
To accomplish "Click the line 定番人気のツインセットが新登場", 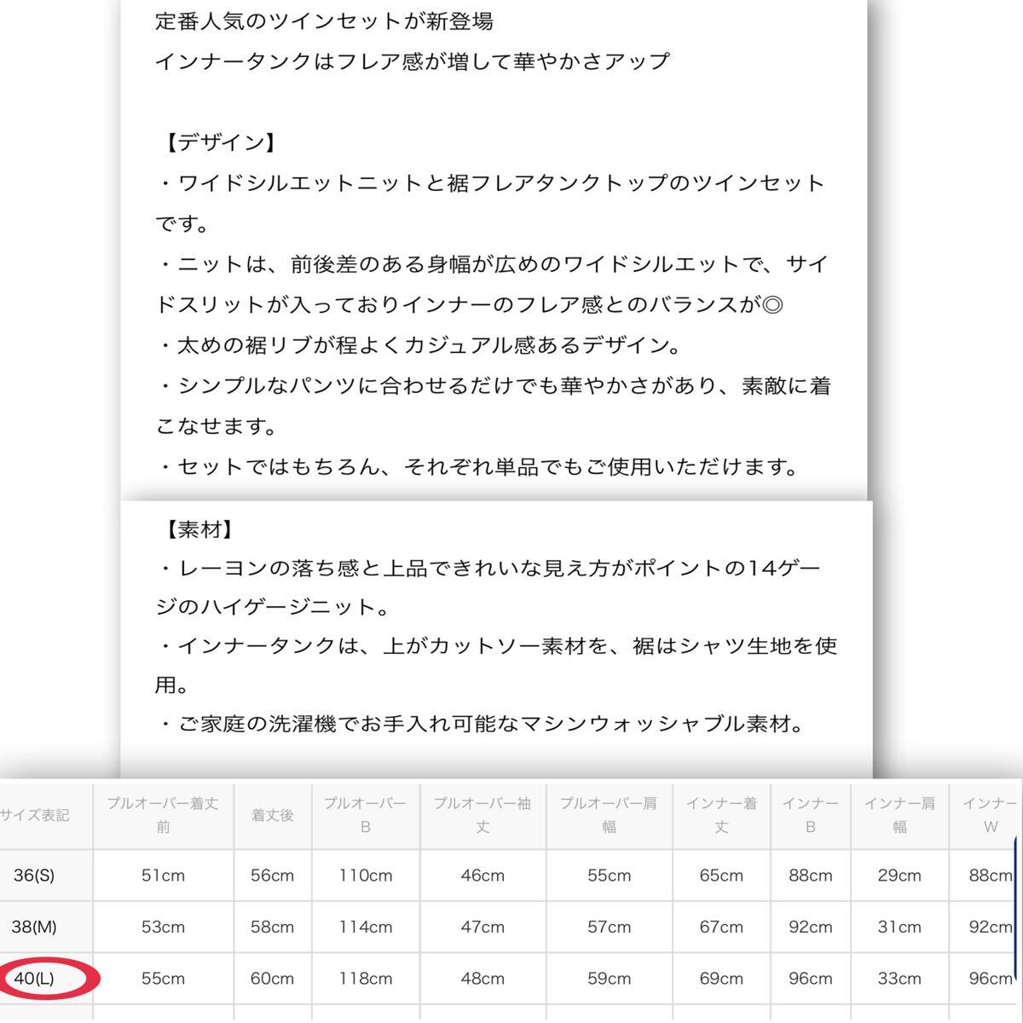I will click(x=325, y=21).
